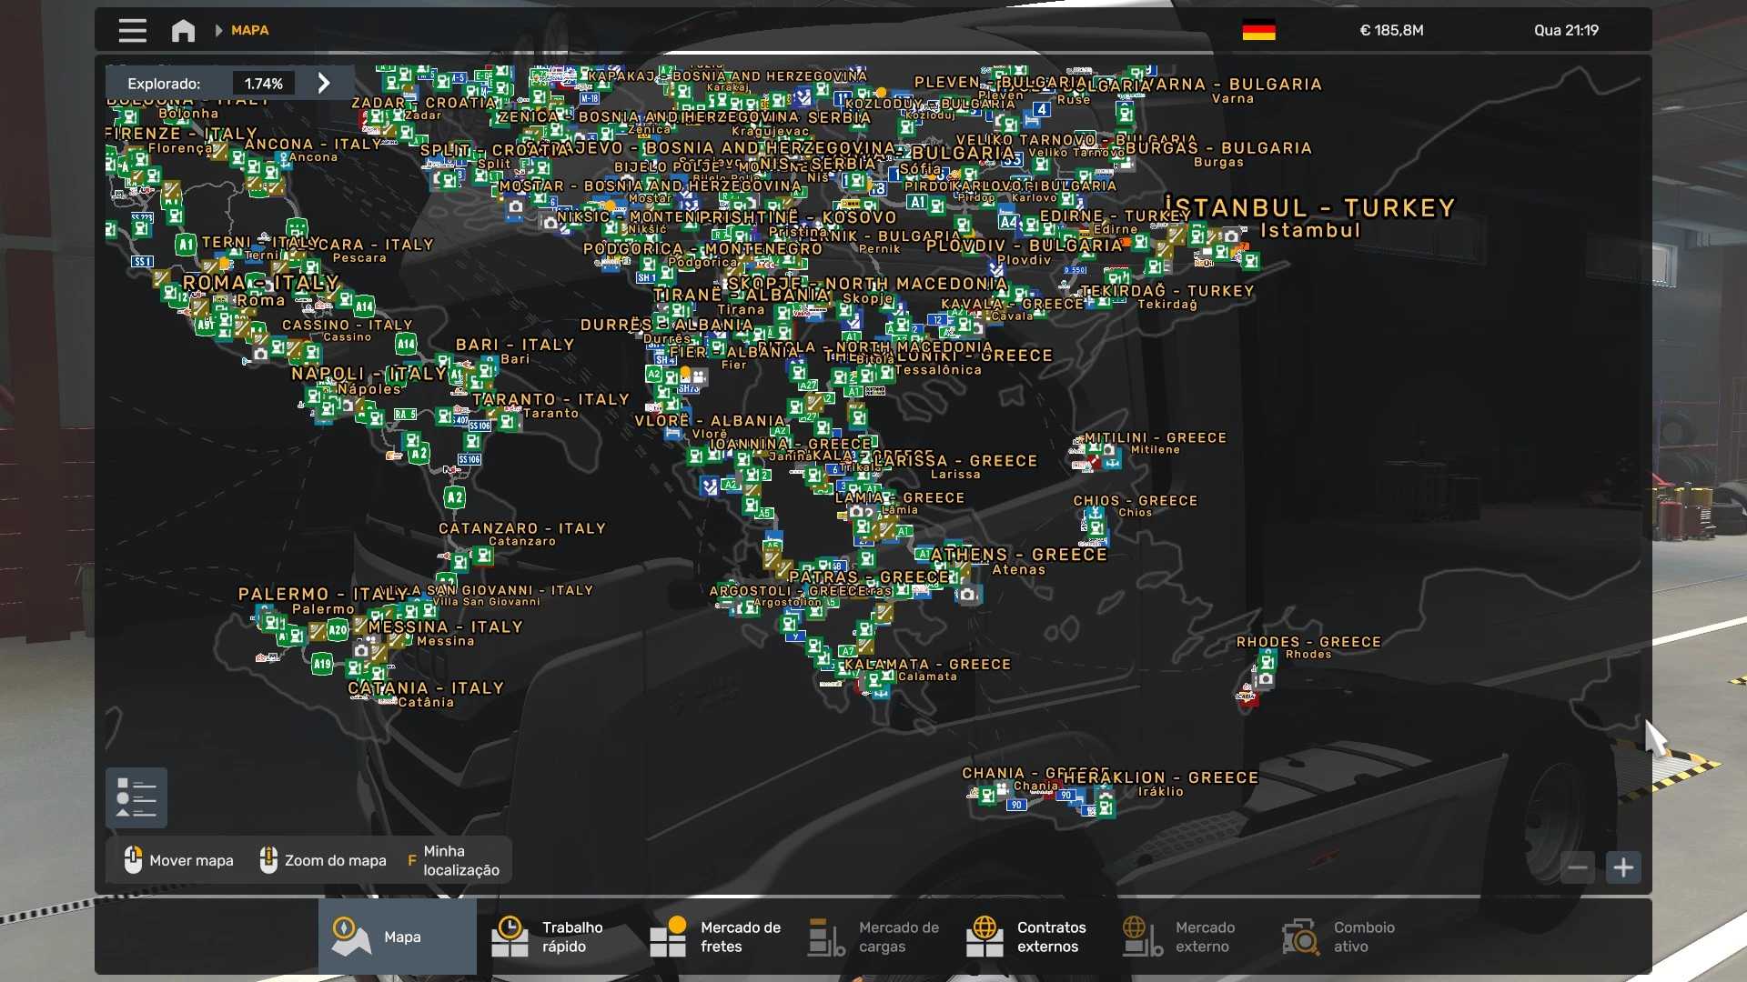
Task: Select the Mapa tab
Action: 397,937
